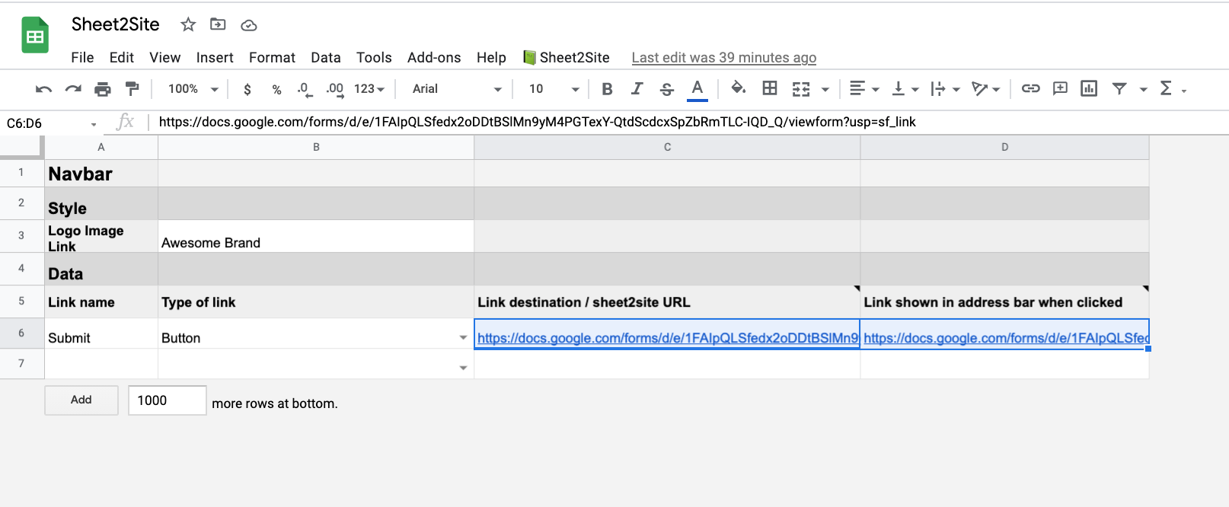Image resolution: width=1229 pixels, height=507 pixels.
Task: Open the Format menu
Action: pos(272,58)
